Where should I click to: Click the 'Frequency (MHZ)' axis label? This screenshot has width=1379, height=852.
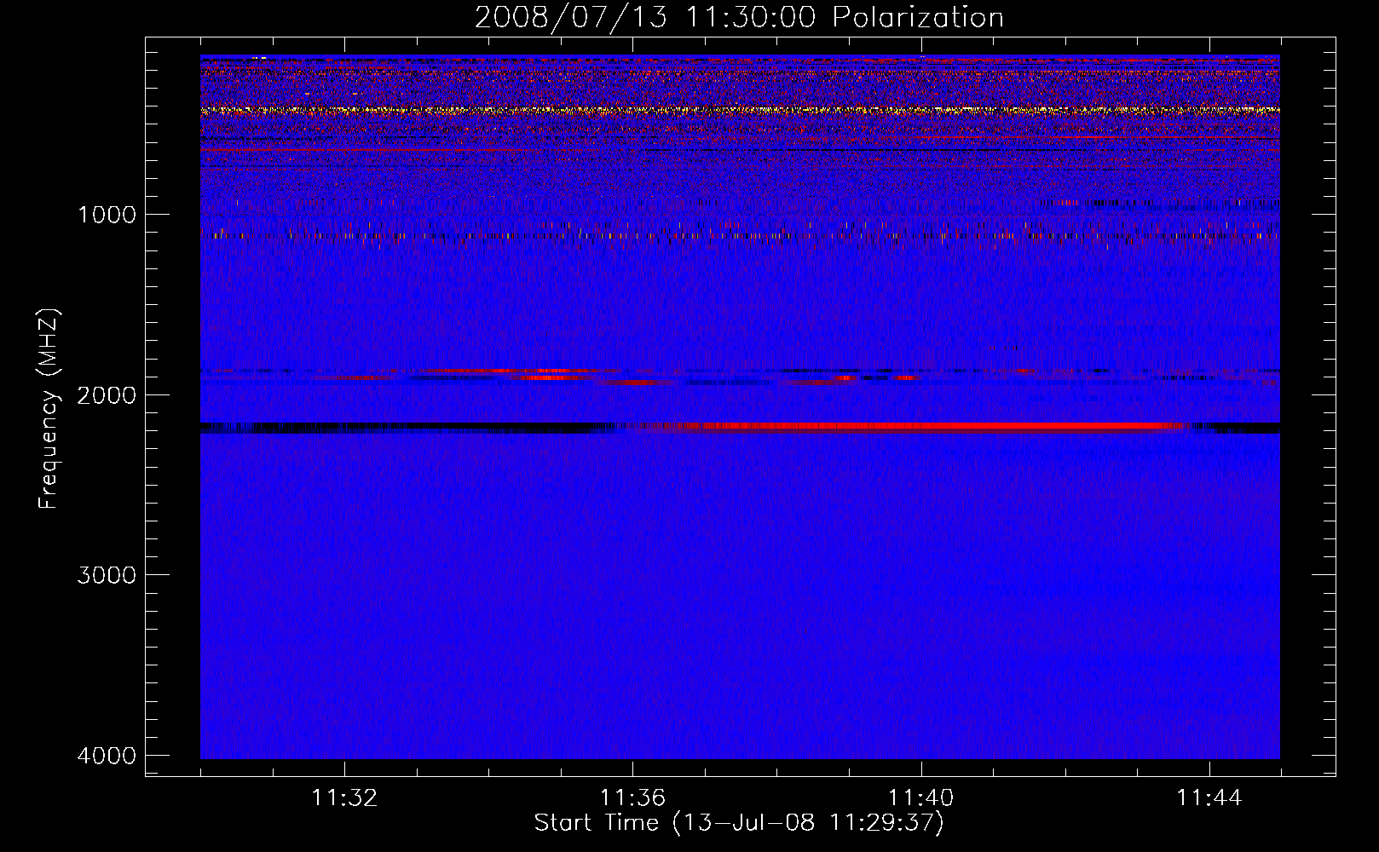(x=49, y=410)
